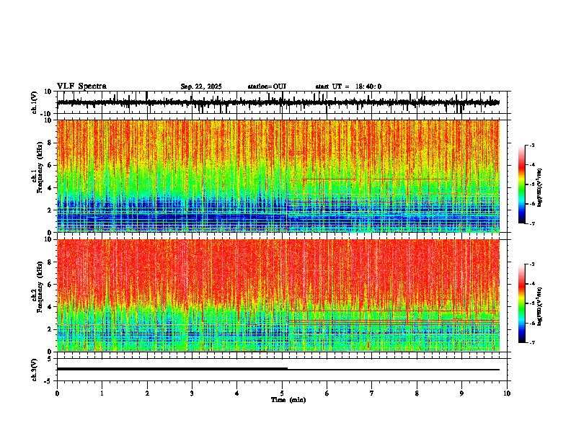Click the 'ch.3(V)' axis label
The width and height of the screenshot is (571, 441).
point(35,370)
